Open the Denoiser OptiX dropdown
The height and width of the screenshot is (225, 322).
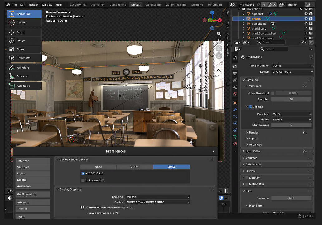coord(291,114)
